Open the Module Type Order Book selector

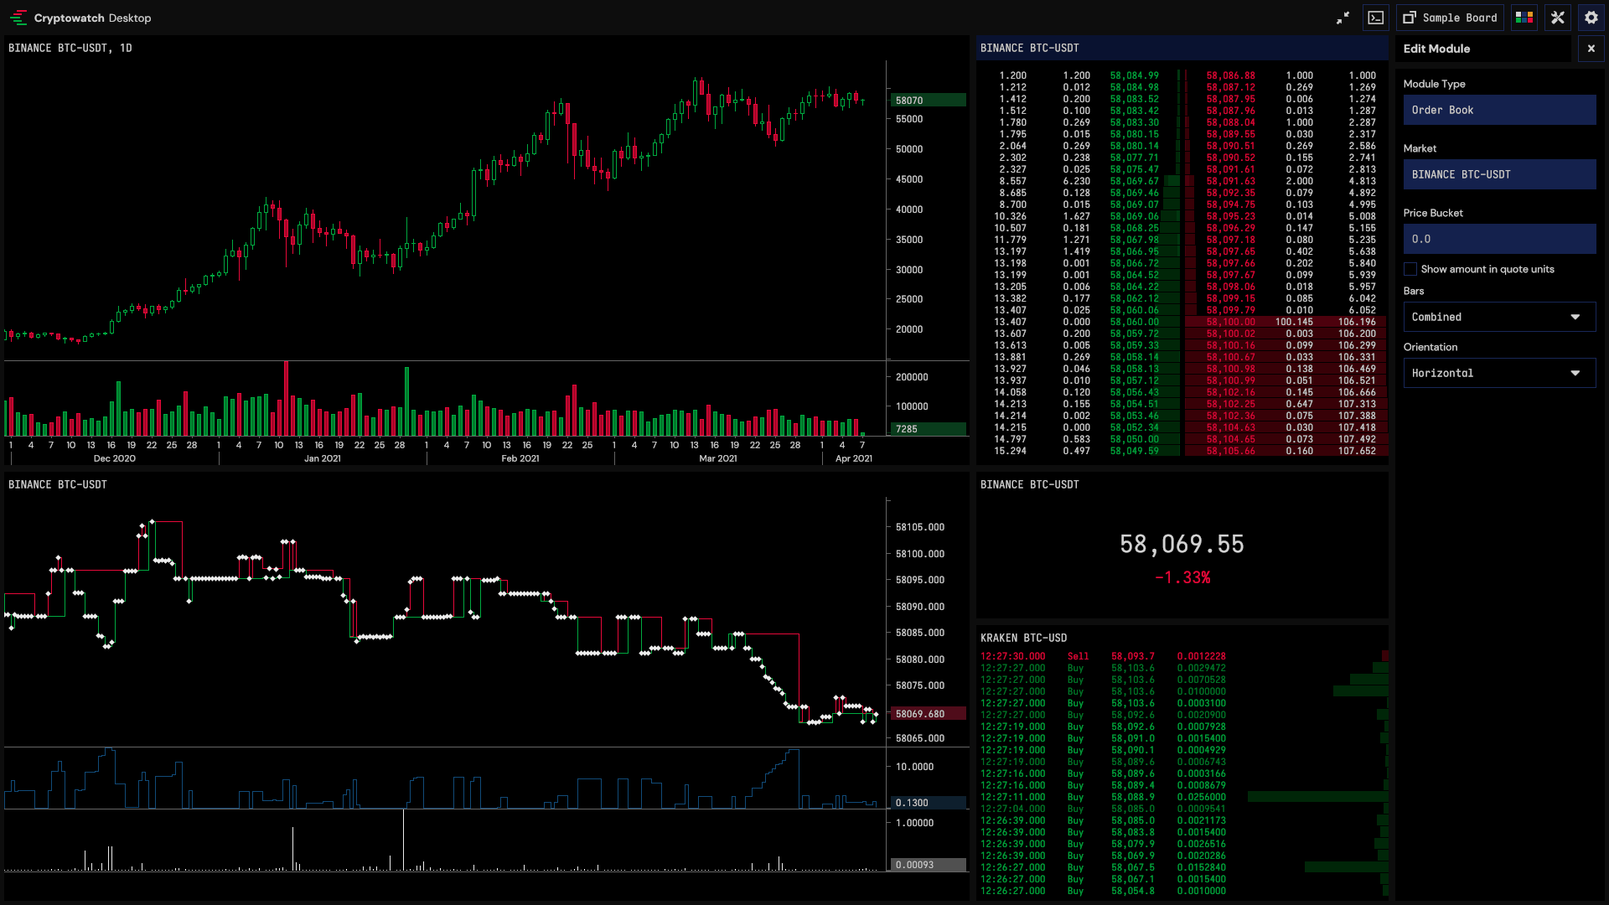(1499, 110)
